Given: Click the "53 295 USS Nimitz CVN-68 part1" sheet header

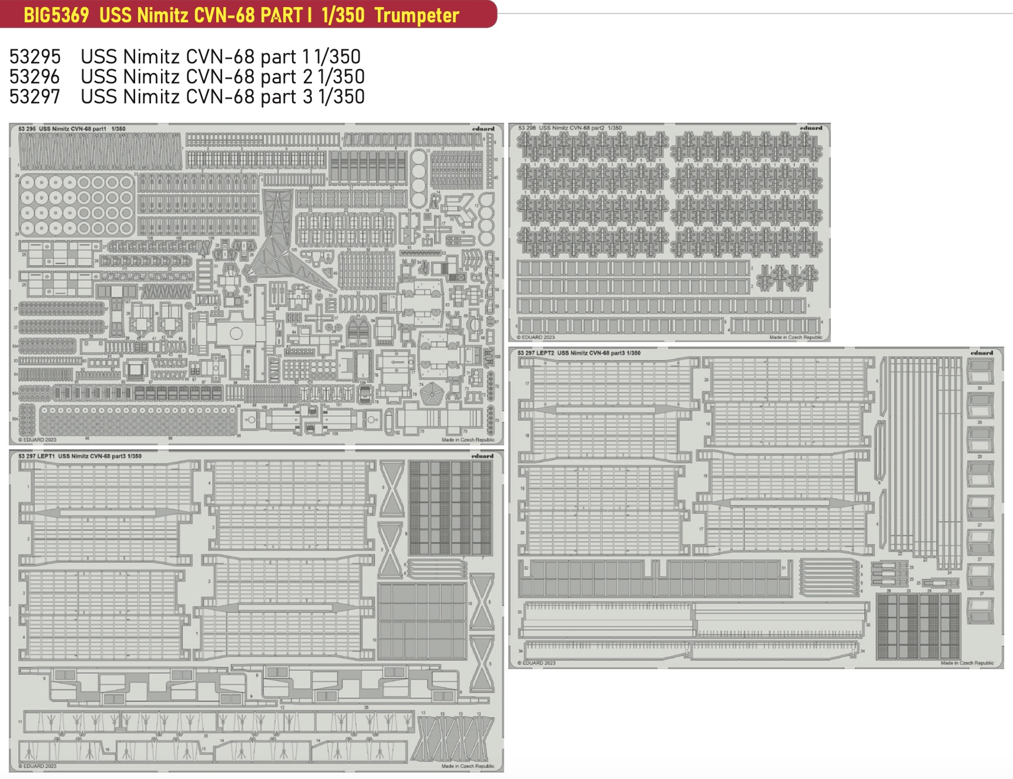Looking at the screenshot, I should coord(72,129).
